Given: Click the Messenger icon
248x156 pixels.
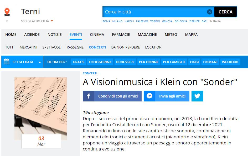Looking at the screenshot, I should [149, 96].
